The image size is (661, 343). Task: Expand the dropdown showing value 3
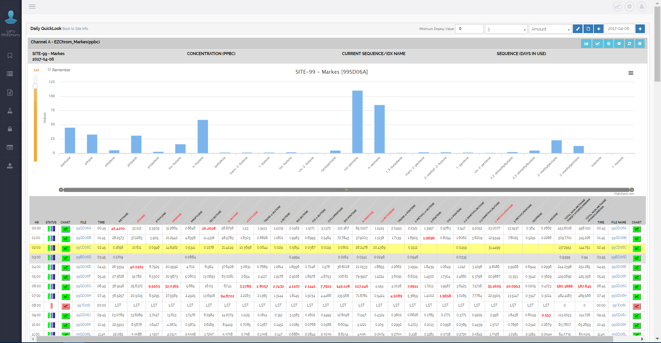pyautogui.click(x=506, y=29)
